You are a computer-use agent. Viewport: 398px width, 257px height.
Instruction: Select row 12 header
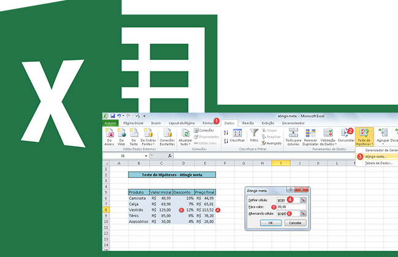tap(106, 233)
